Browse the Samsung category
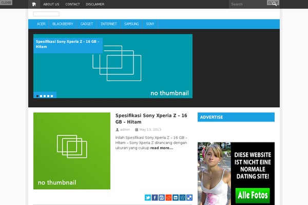308x205 pixels. 131,24
